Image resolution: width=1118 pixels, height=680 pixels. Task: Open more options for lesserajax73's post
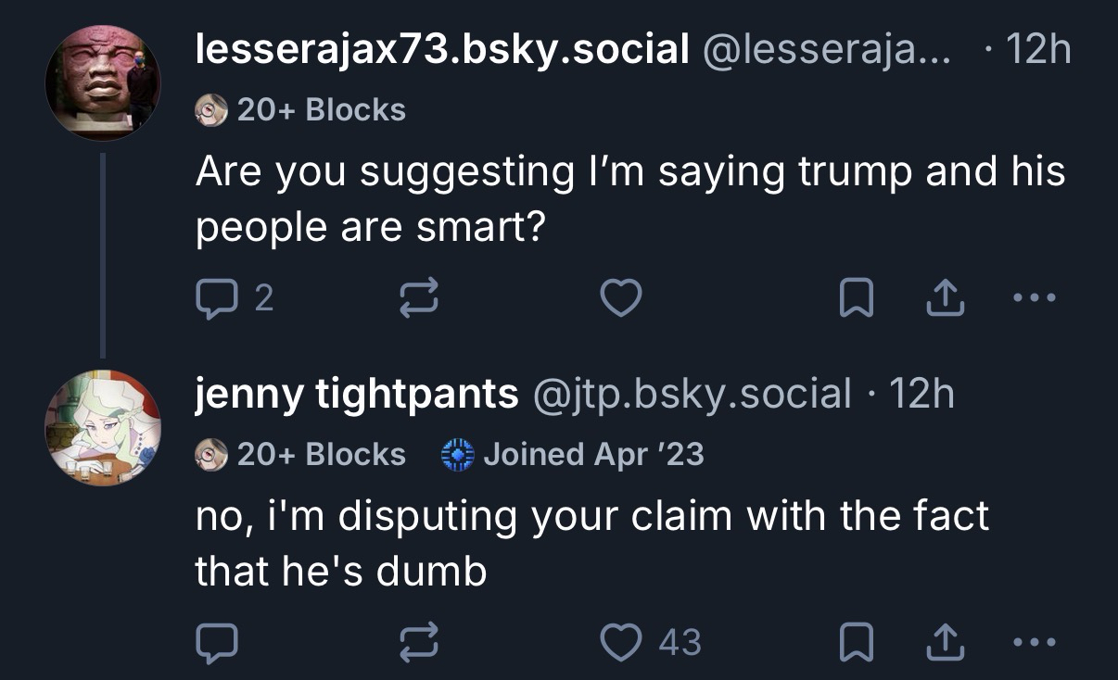tap(1034, 298)
